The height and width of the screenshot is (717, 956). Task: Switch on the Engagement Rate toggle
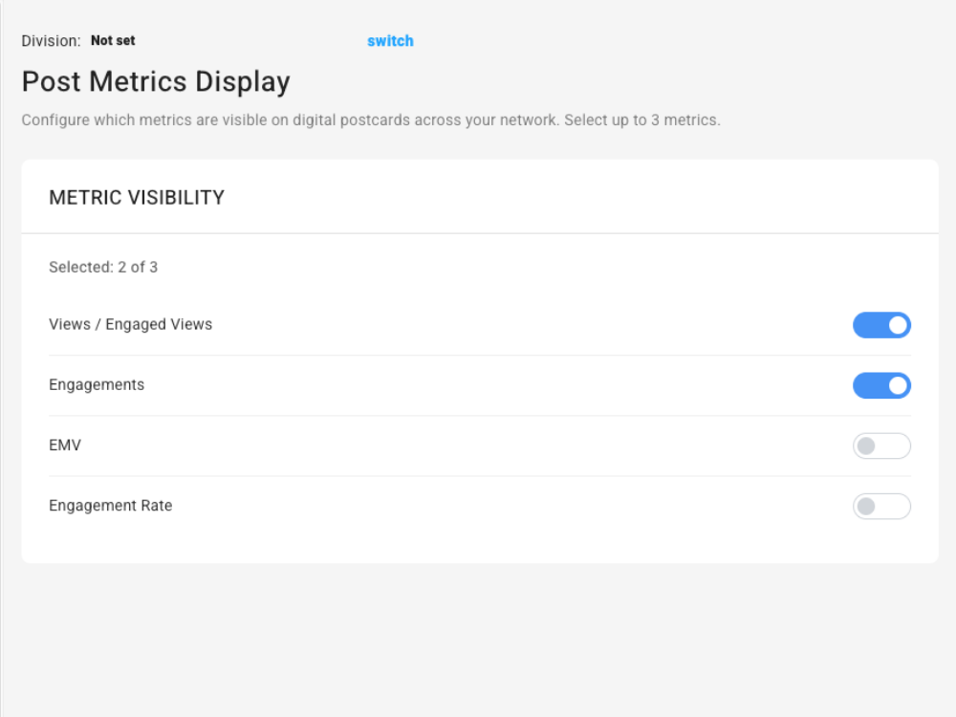point(881,507)
